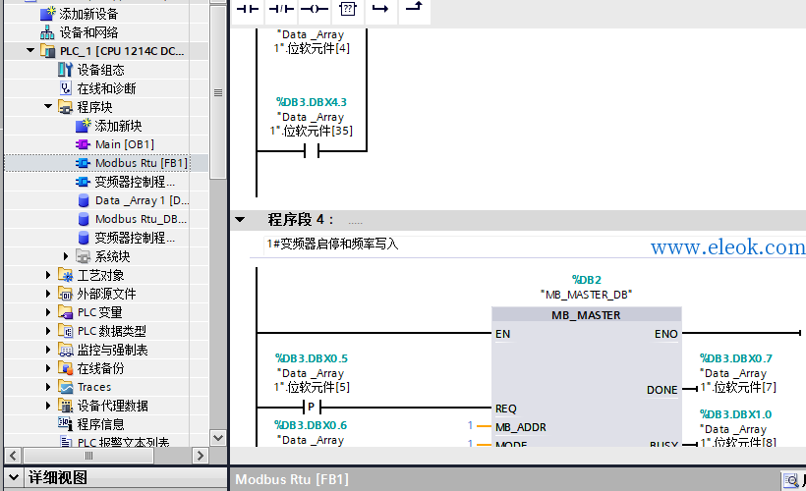Expand the 在线备份 node
806x491 pixels.
pos(48,367)
